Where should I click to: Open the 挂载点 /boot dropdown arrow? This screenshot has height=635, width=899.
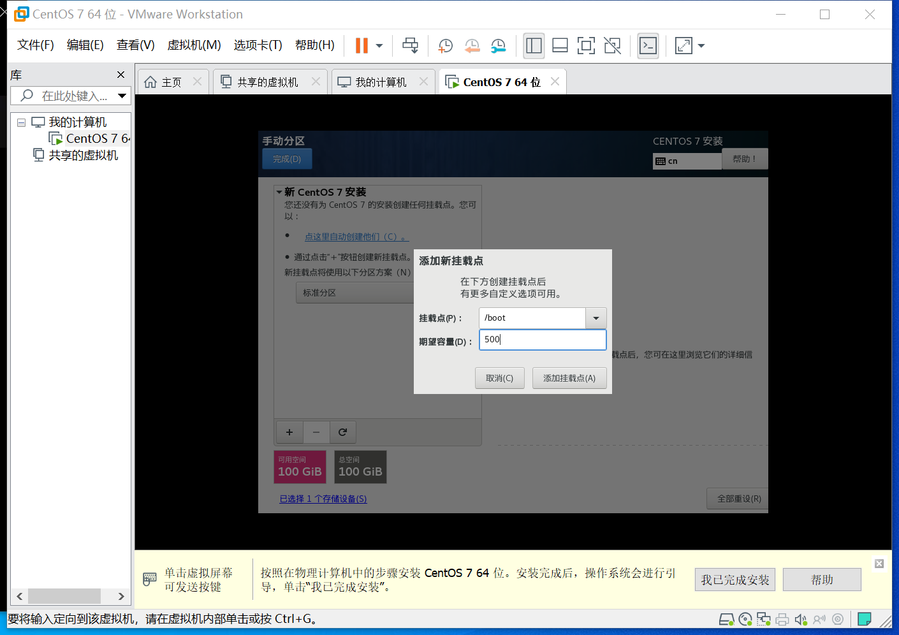coord(596,318)
